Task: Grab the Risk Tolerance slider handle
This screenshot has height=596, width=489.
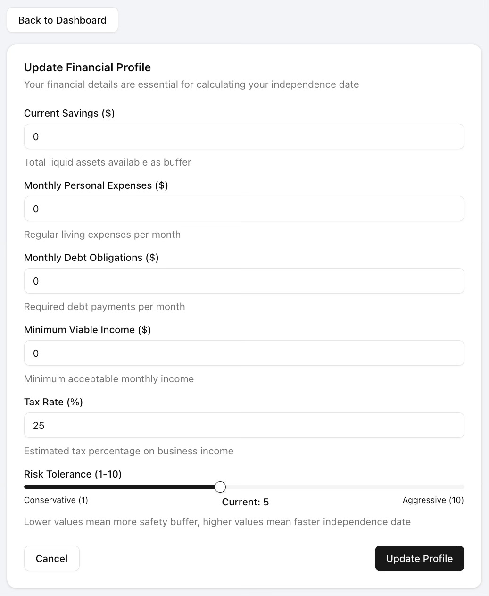Action: 220,487
